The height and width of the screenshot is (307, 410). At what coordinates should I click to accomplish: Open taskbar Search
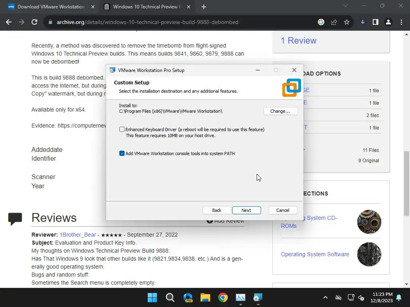pos(170,297)
